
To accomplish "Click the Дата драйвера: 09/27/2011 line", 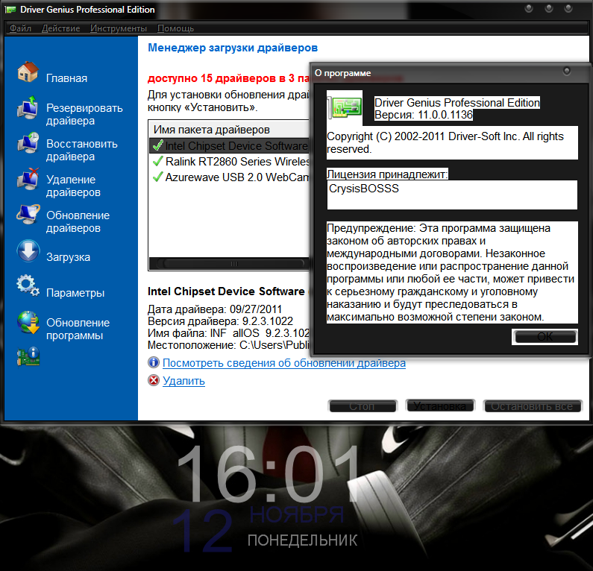I will tap(214, 309).
